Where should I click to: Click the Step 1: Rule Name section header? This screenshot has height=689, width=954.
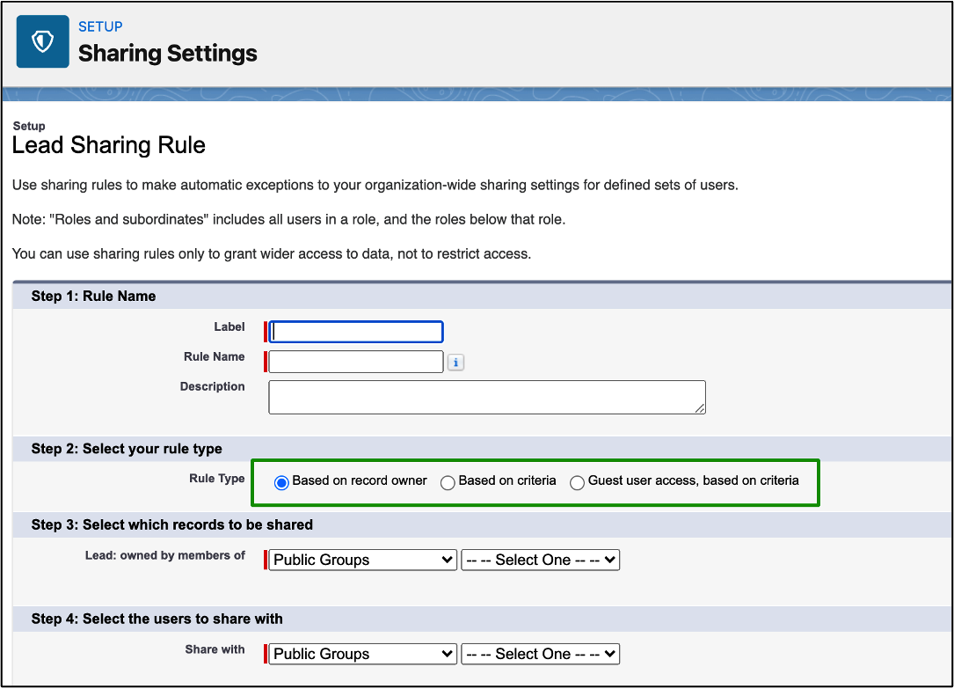(93, 296)
